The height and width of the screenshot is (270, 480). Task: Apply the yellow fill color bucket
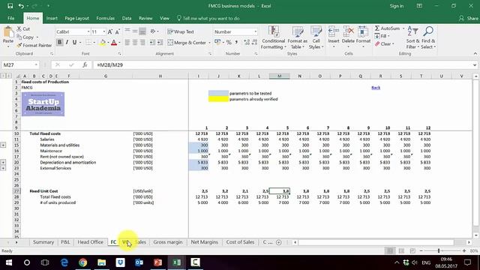click(x=103, y=43)
